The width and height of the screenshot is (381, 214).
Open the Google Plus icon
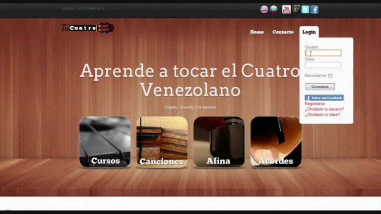[x=296, y=9]
